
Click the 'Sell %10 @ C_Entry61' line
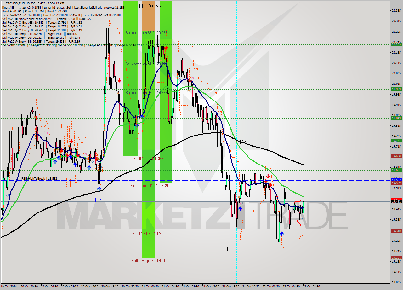click(42, 26)
